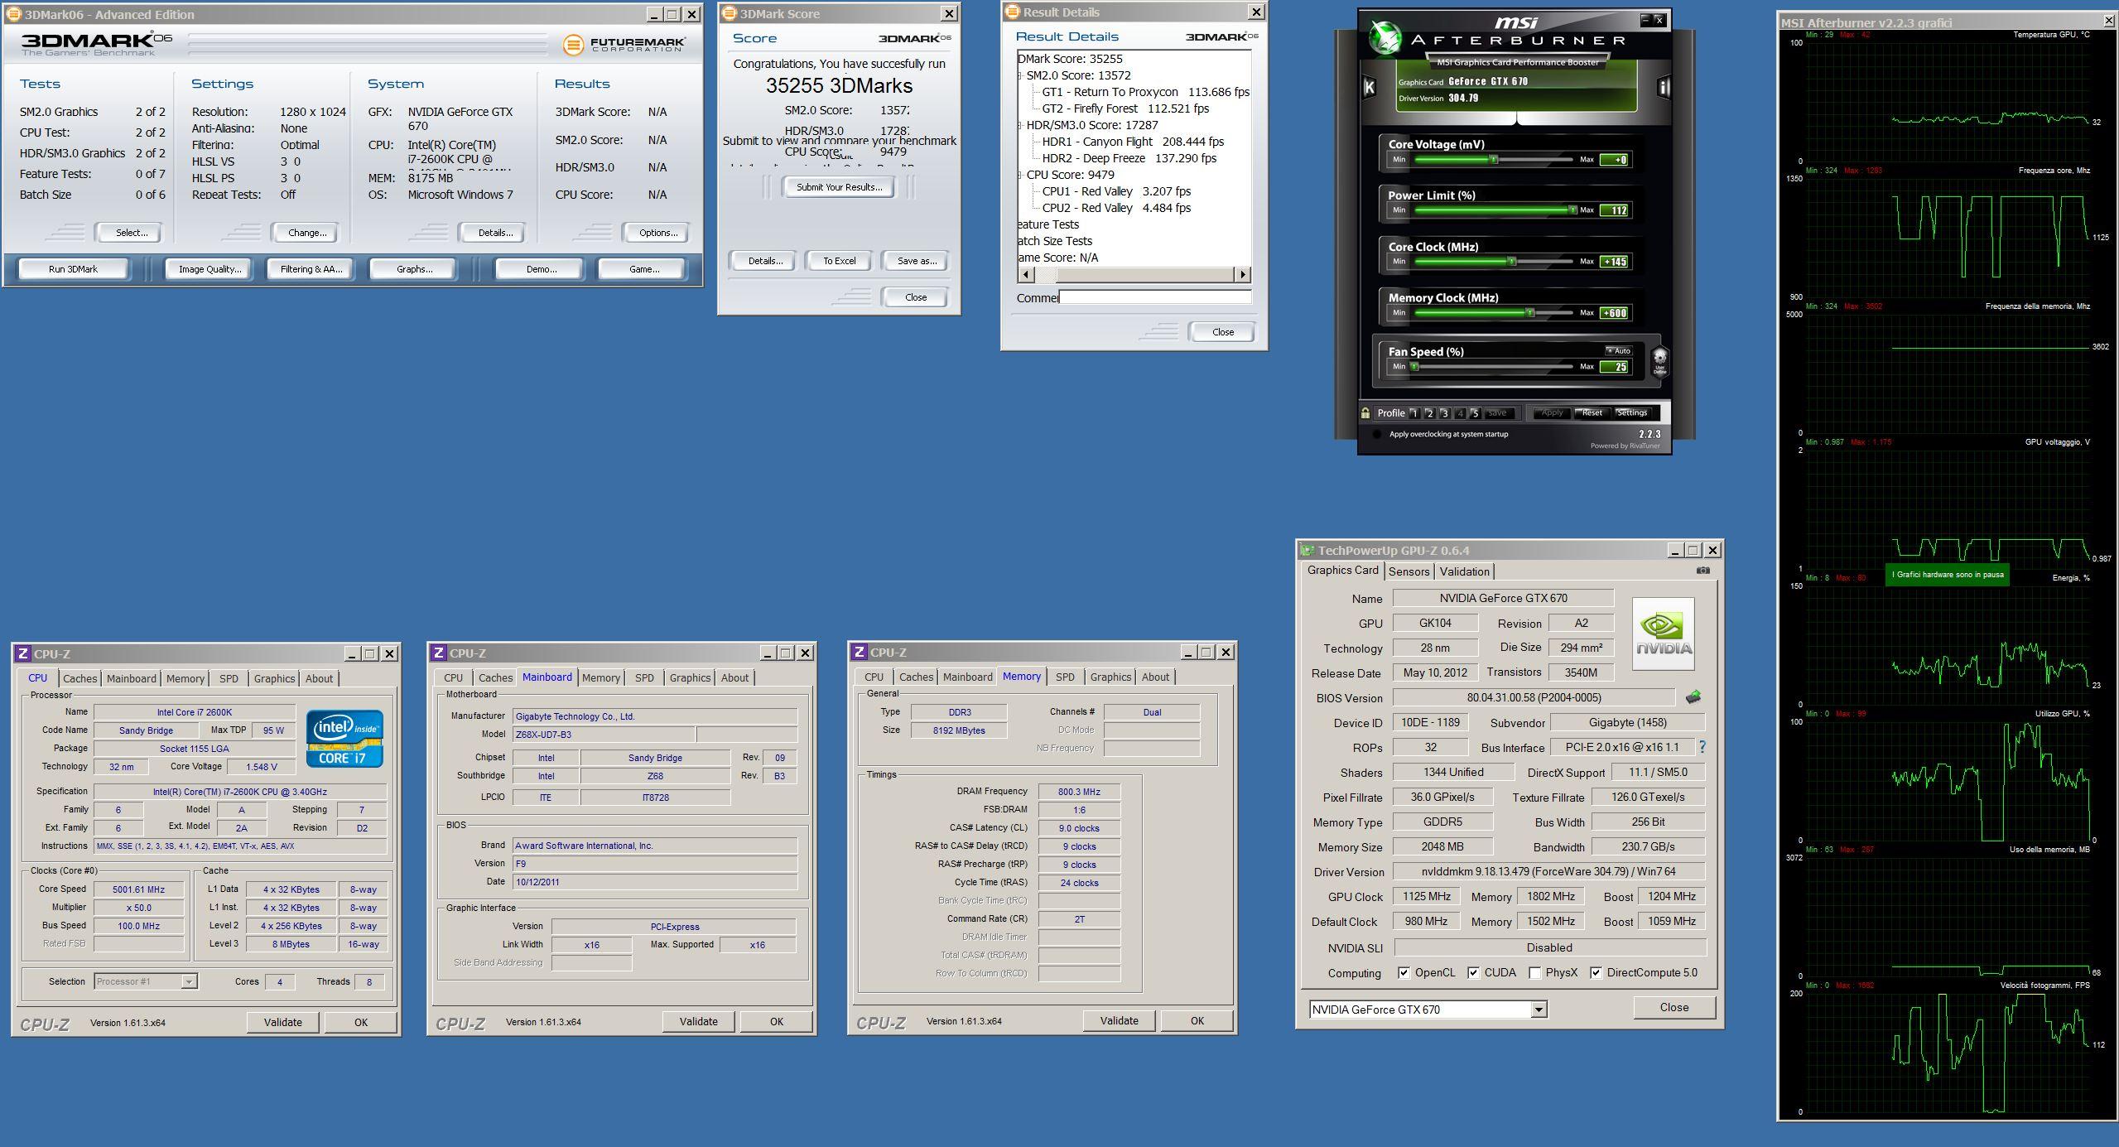Click the 3DMark Score window title icon
Screen dimensions: 2119x1147
tap(729, 13)
